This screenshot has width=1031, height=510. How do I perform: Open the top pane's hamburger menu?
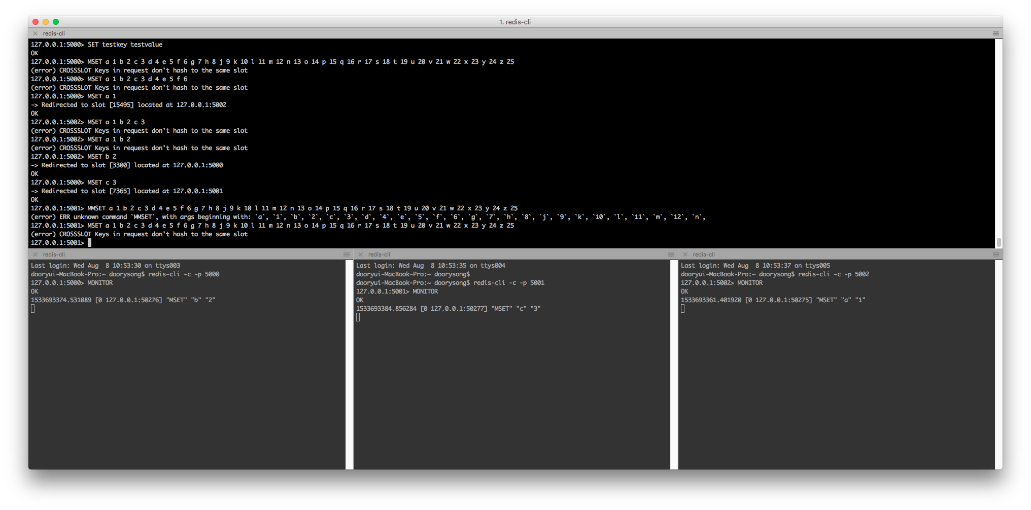click(995, 33)
